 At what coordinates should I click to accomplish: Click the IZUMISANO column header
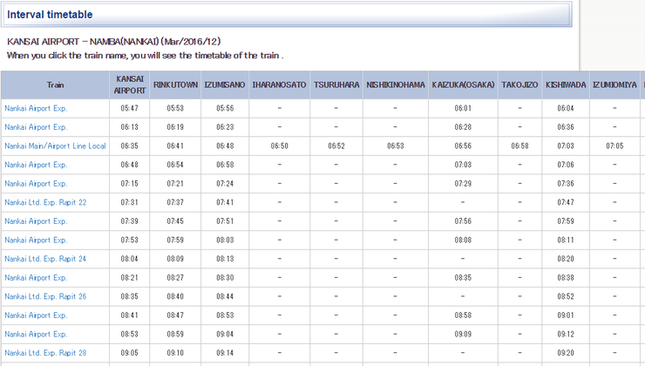tap(225, 85)
